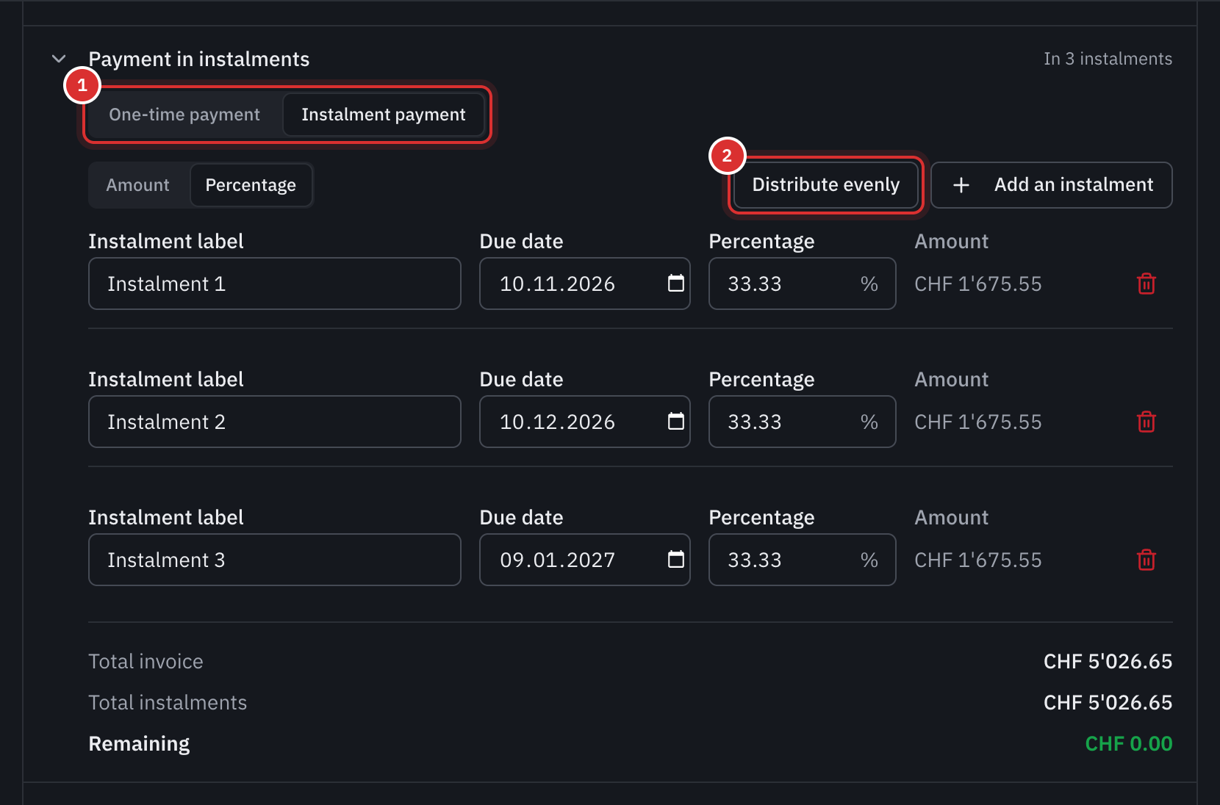Viewport: 1220px width, 805px height.
Task: Click the Instalment 1 amount CHF 1'675.55
Action: coord(978,284)
